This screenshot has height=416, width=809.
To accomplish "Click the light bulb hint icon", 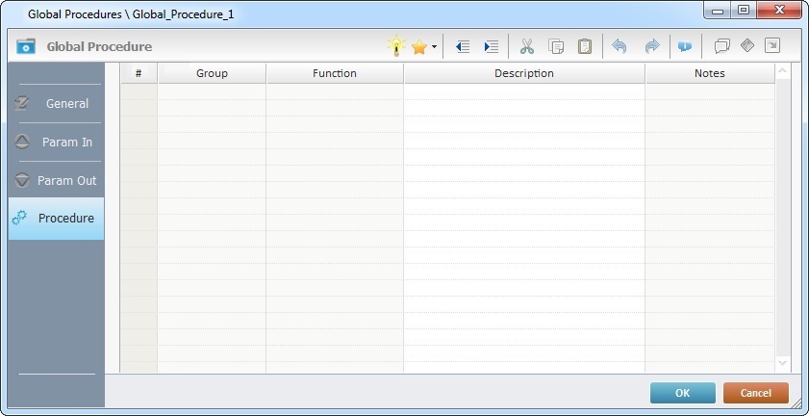I will 396,46.
